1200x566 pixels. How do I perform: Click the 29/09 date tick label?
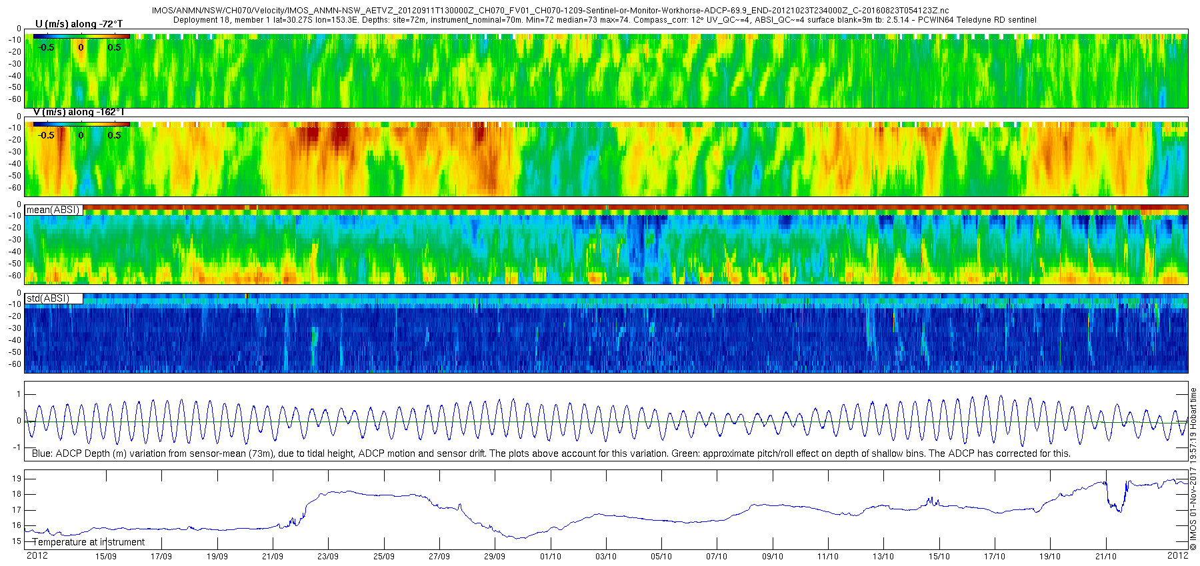[494, 557]
